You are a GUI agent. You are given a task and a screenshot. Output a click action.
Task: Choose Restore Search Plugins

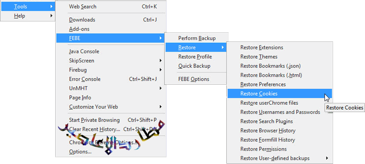[280, 121]
